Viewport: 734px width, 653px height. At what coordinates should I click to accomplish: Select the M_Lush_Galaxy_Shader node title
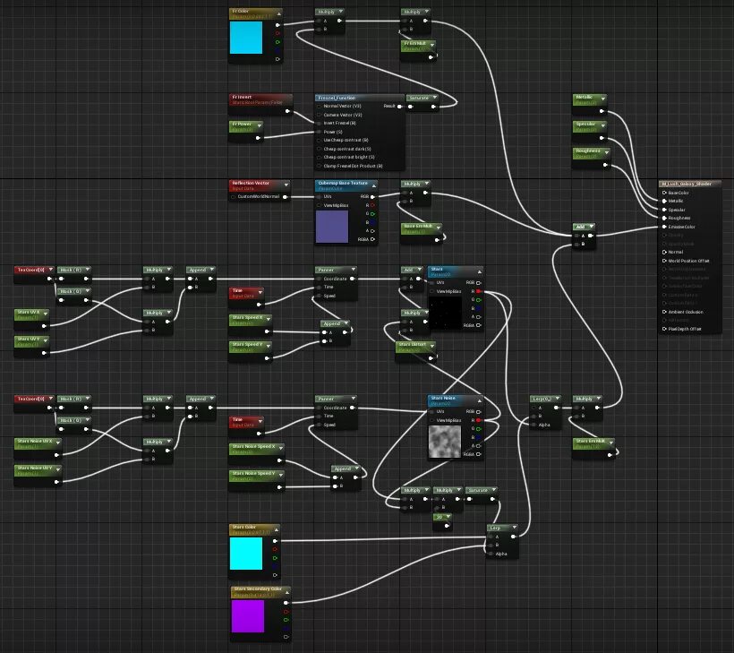tap(689, 184)
